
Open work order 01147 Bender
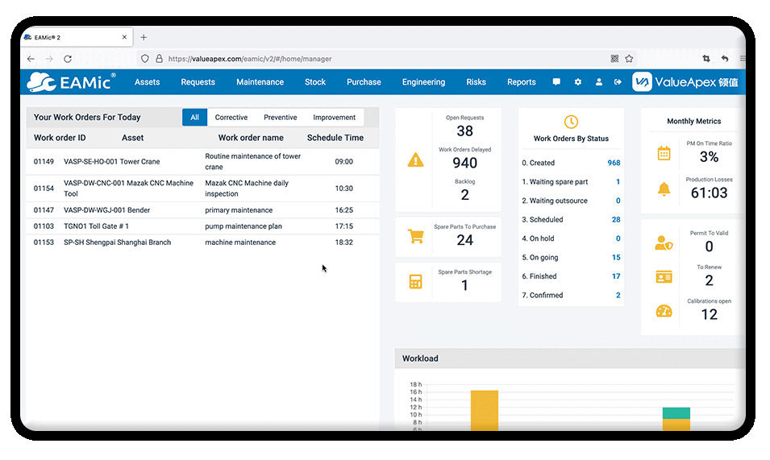pyautogui.click(x=202, y=210)
